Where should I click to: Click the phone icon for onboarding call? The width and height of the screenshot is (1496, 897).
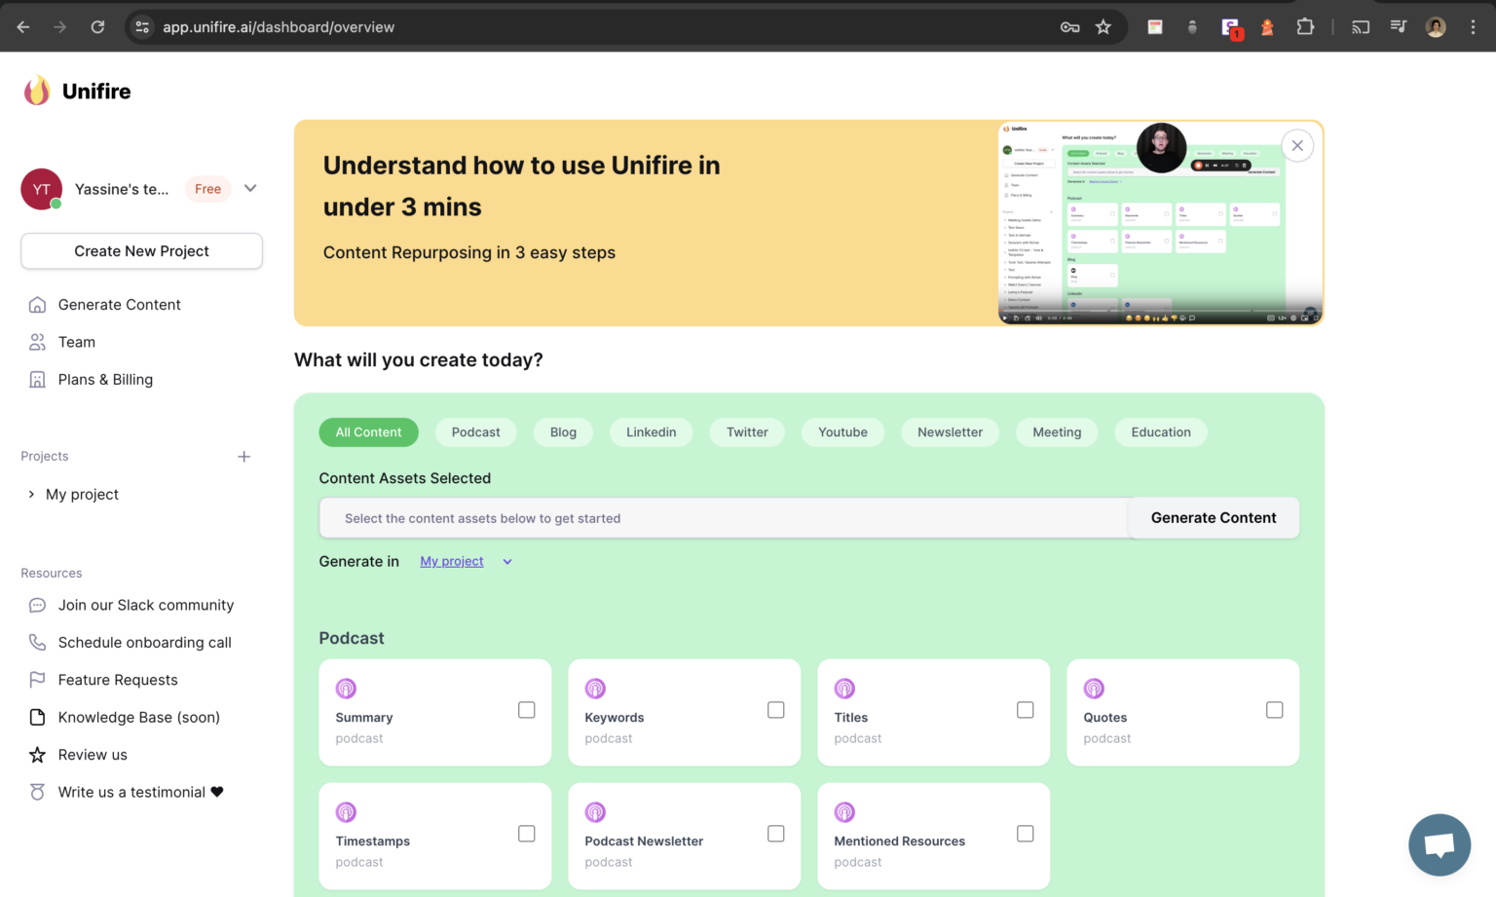click(37, 642)
